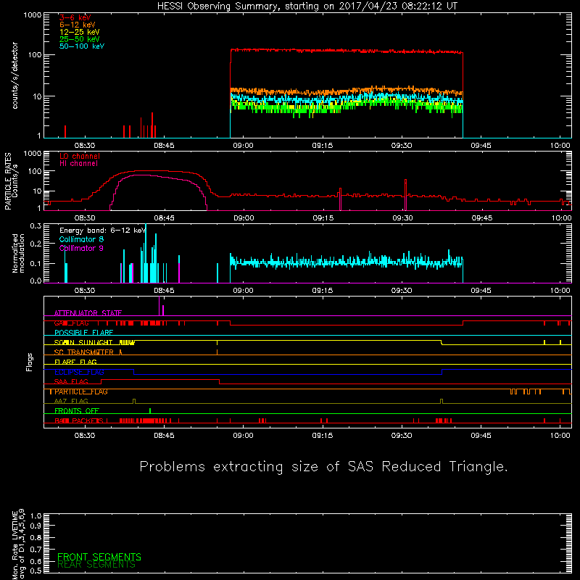580x580 pixels.
Task: Select the green 25-50 keV legend label
Action: pyautogui.click(x=80, y=39)
